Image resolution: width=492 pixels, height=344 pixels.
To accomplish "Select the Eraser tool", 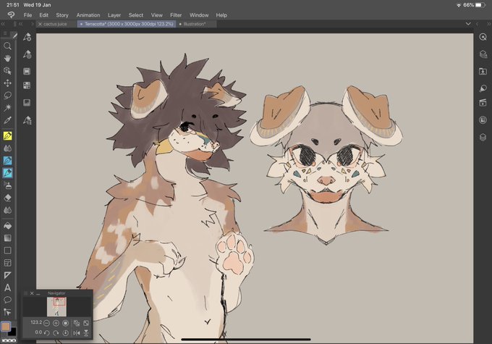I will pyautogui.click(x=7, y=198).
